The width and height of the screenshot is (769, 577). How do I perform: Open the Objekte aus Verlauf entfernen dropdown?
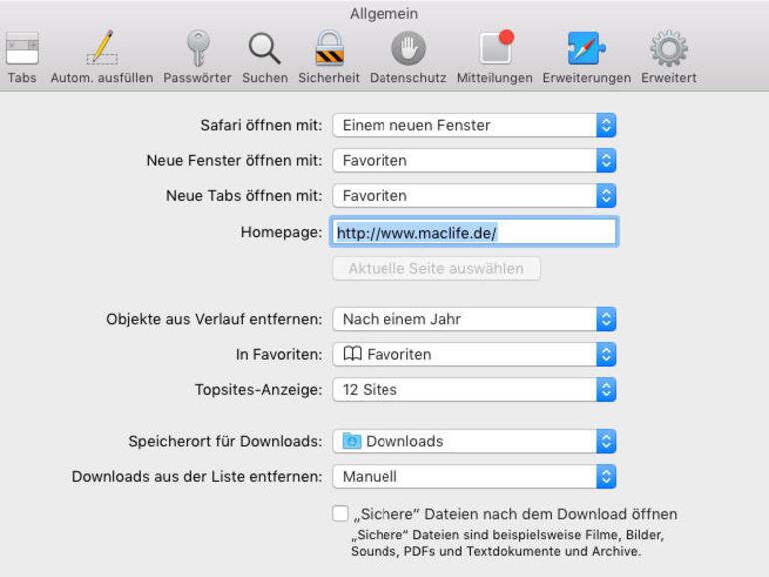coord(473,319)
